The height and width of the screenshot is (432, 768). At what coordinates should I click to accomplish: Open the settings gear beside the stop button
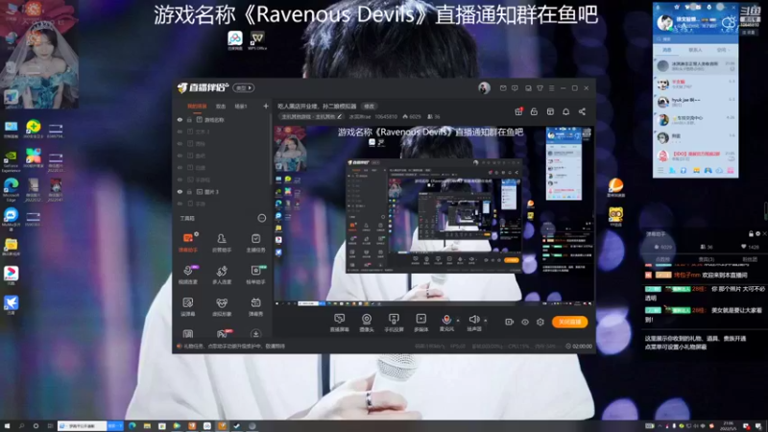pos(540,322)
